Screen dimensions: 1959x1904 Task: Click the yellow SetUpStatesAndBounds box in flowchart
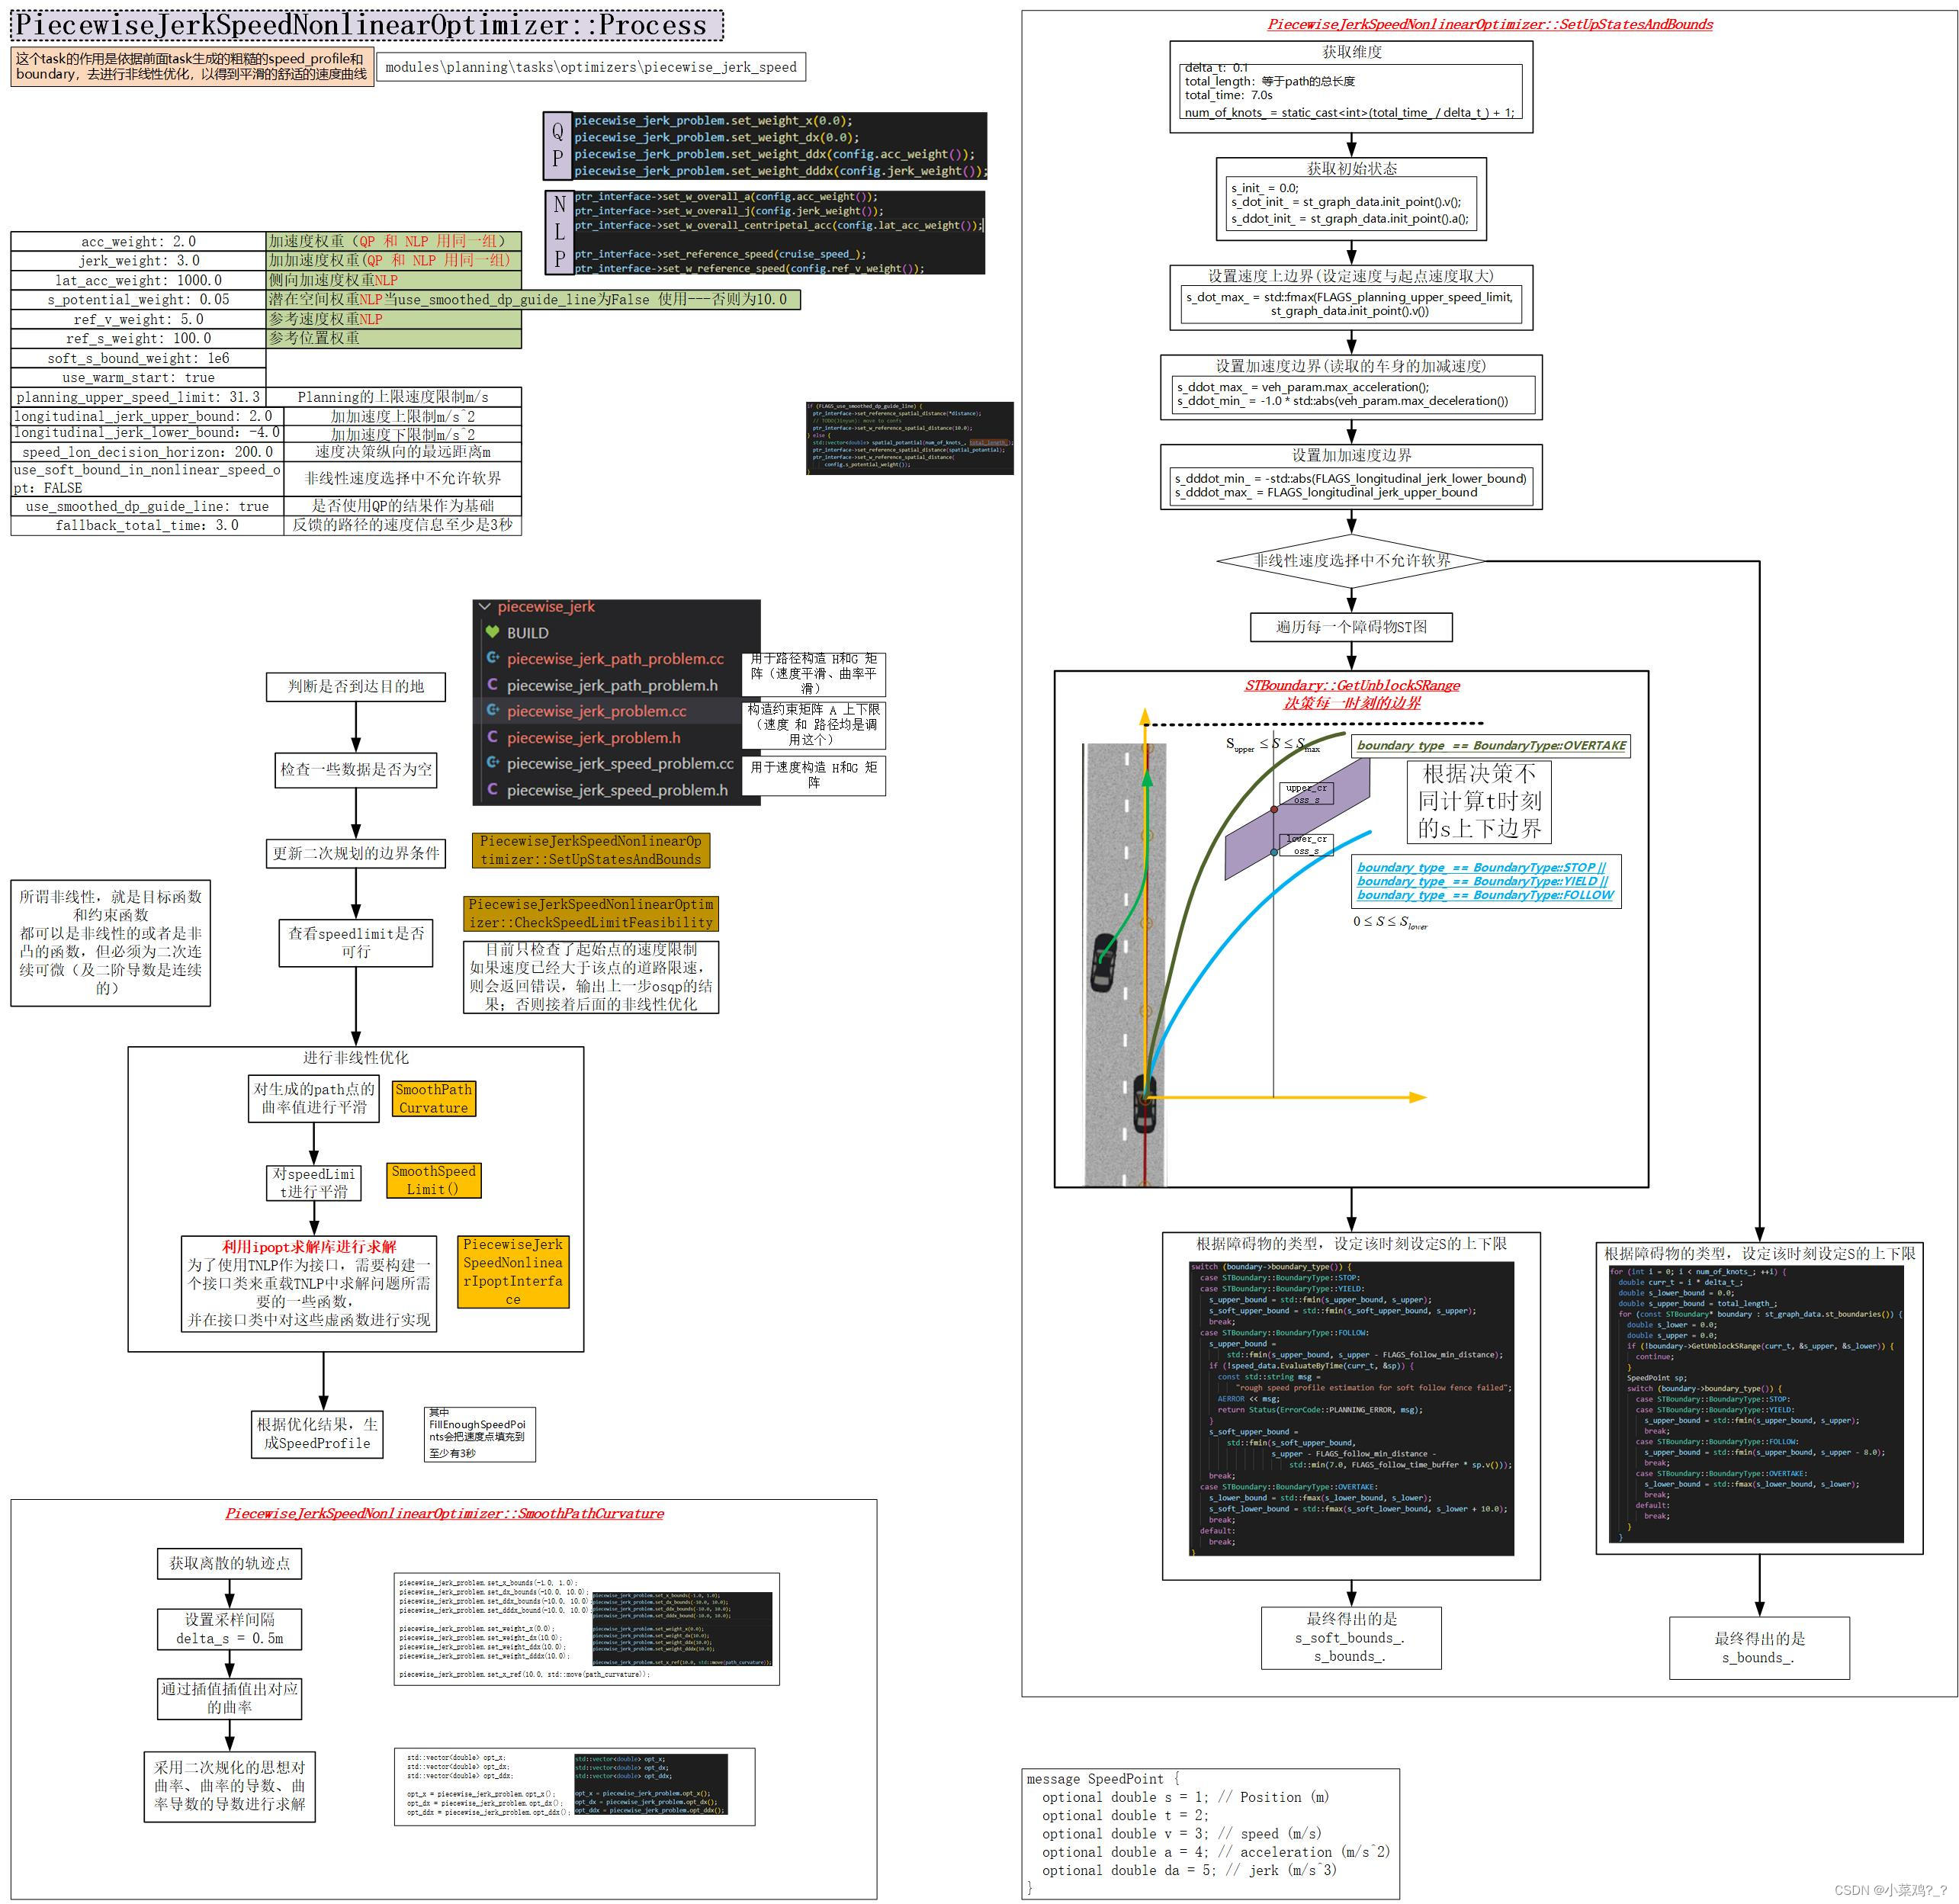click(x=590, y=850)
